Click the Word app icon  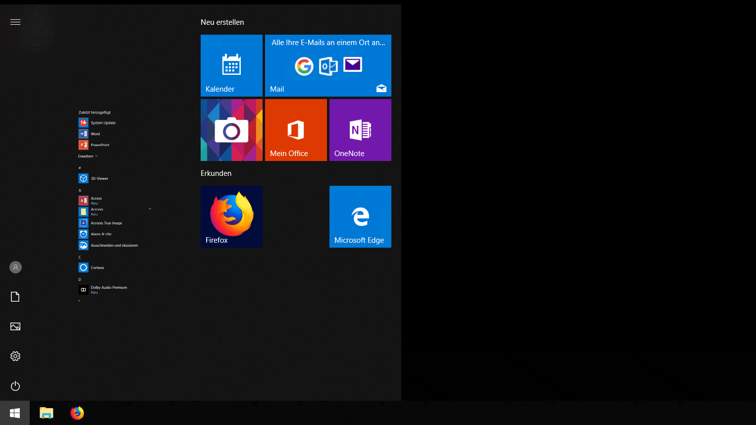click(x=83, y=134)
